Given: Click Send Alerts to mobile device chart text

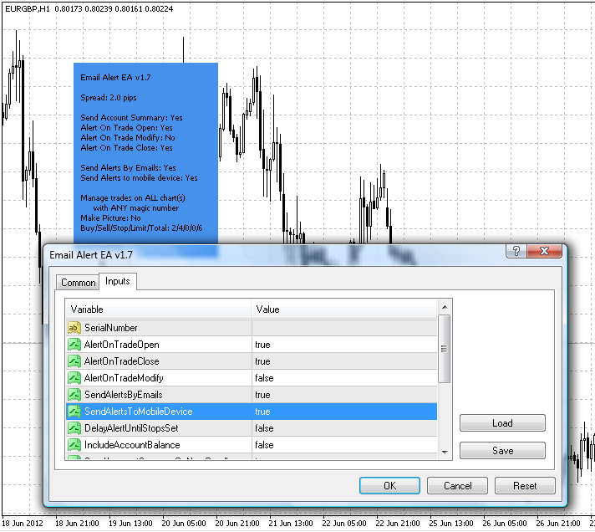Looking at the screenshot, I should click(139, 177).
